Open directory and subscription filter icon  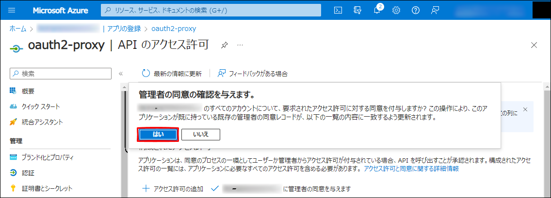358,10
